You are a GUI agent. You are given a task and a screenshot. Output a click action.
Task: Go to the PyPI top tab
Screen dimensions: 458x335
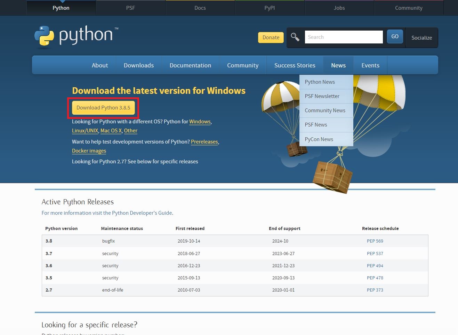coord(270,8)
